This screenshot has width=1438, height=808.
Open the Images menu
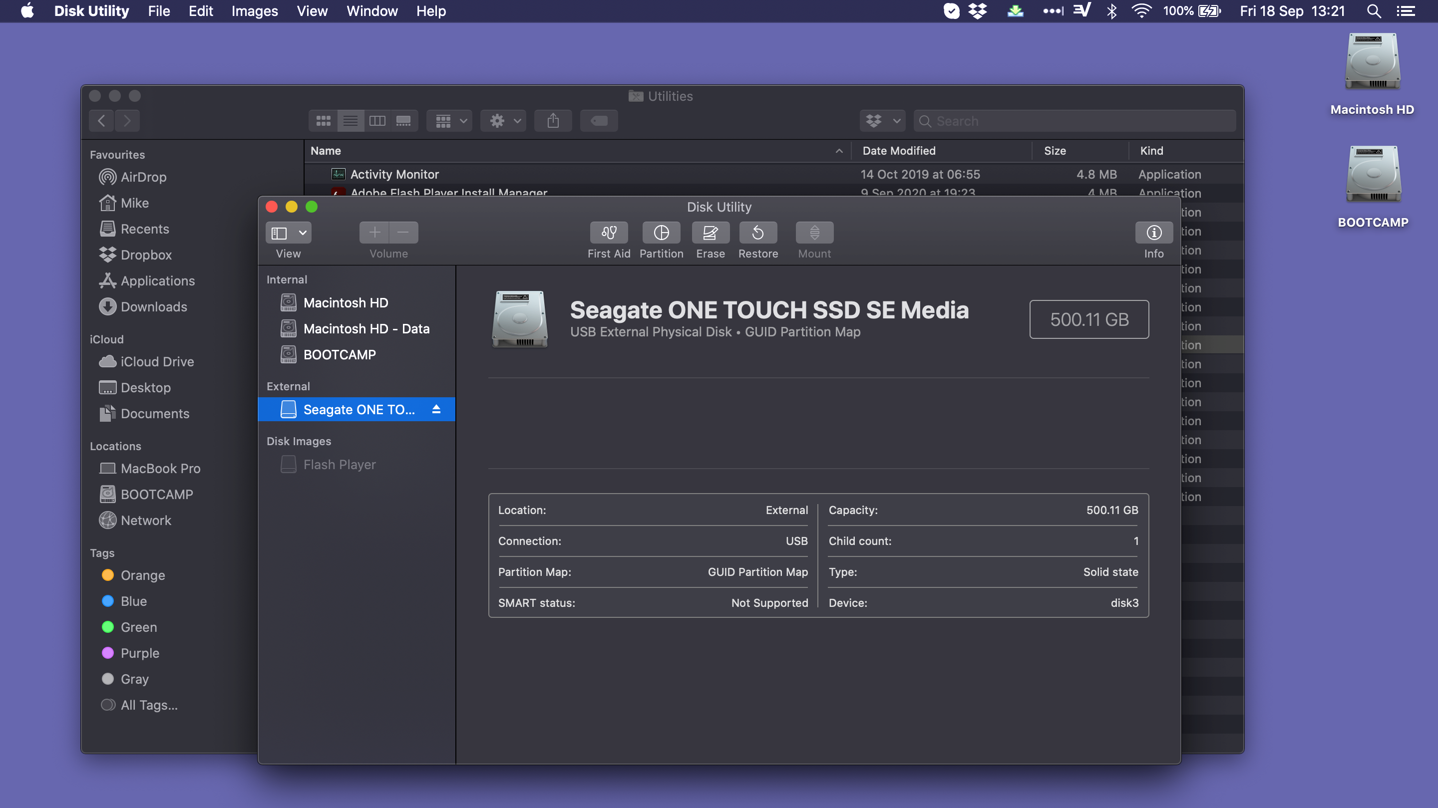255,11
